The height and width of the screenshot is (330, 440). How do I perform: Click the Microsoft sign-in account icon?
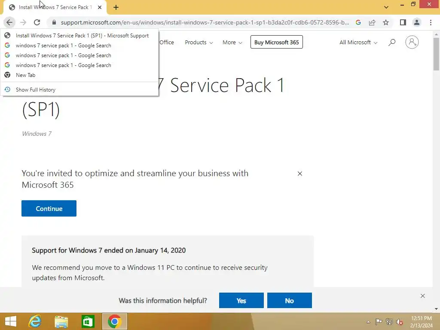point(412,42)
